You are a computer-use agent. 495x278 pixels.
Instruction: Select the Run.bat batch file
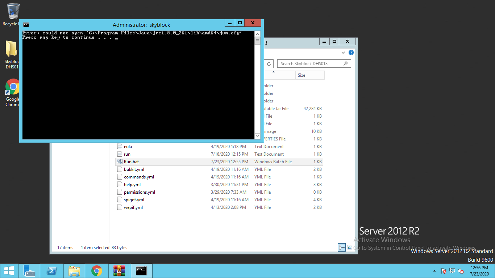[131, 162]
